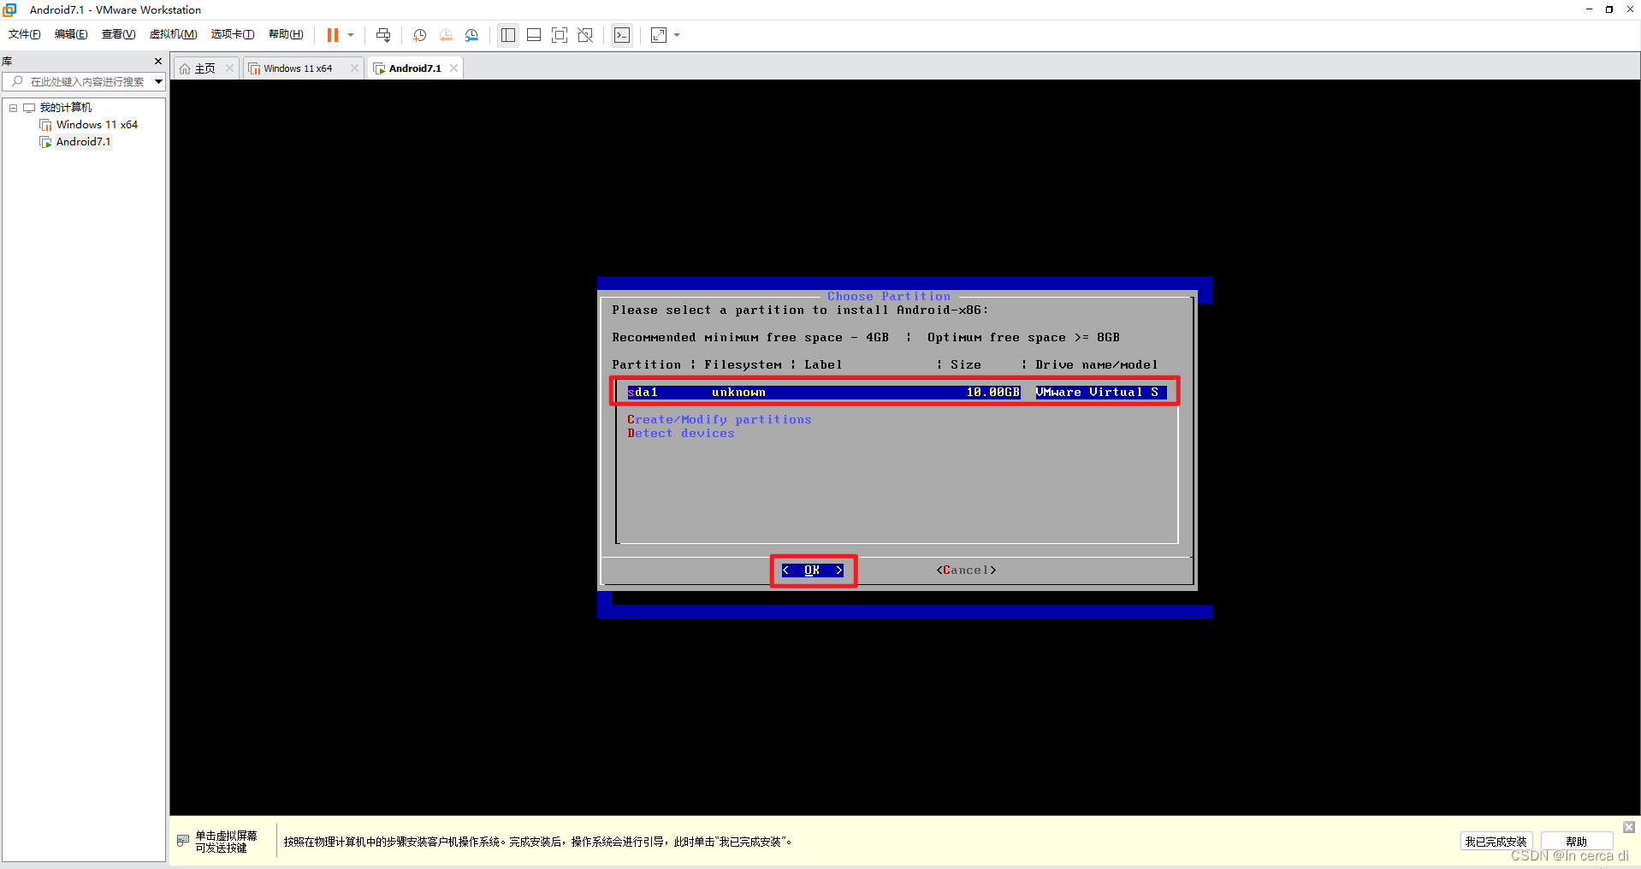Click the orange Pause virtual machine icon
Image resolution: width=1641 pixels, height=869 pixels.
coord(333,35)
